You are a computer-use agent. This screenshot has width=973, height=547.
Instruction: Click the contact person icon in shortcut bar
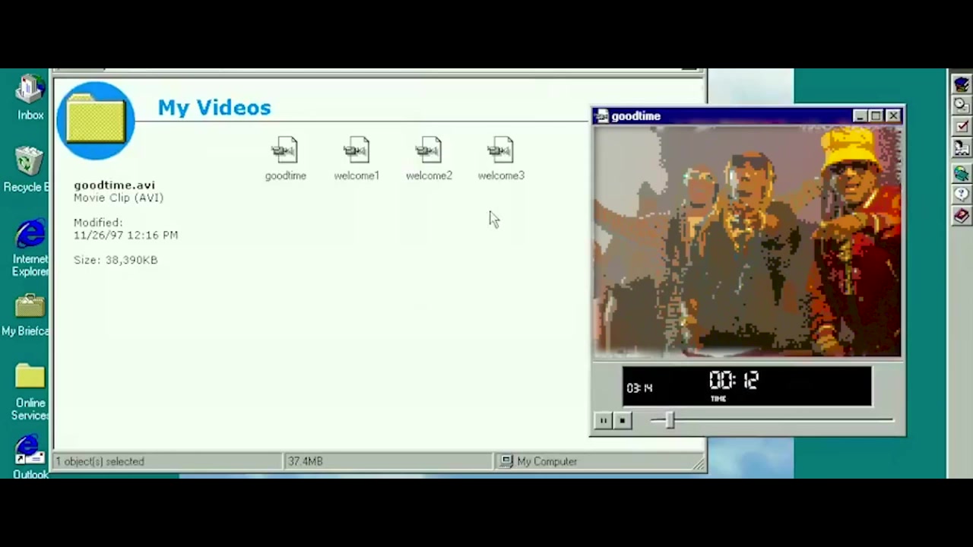[x=962, y=149]
